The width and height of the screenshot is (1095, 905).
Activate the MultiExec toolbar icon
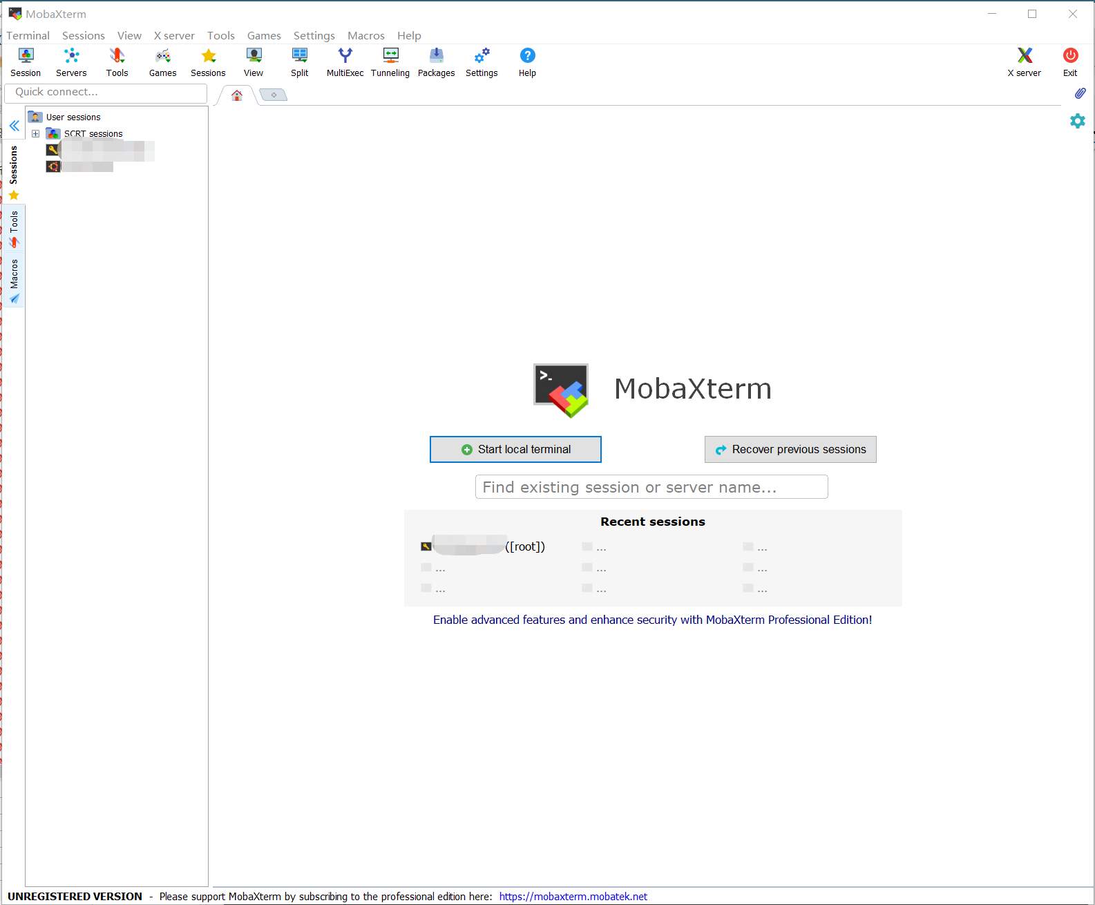coord(345,62)
